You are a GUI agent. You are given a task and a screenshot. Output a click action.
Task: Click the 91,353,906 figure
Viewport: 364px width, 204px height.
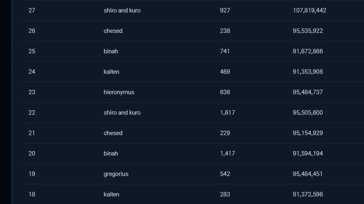pyautogui.click(x=308, y=72)
